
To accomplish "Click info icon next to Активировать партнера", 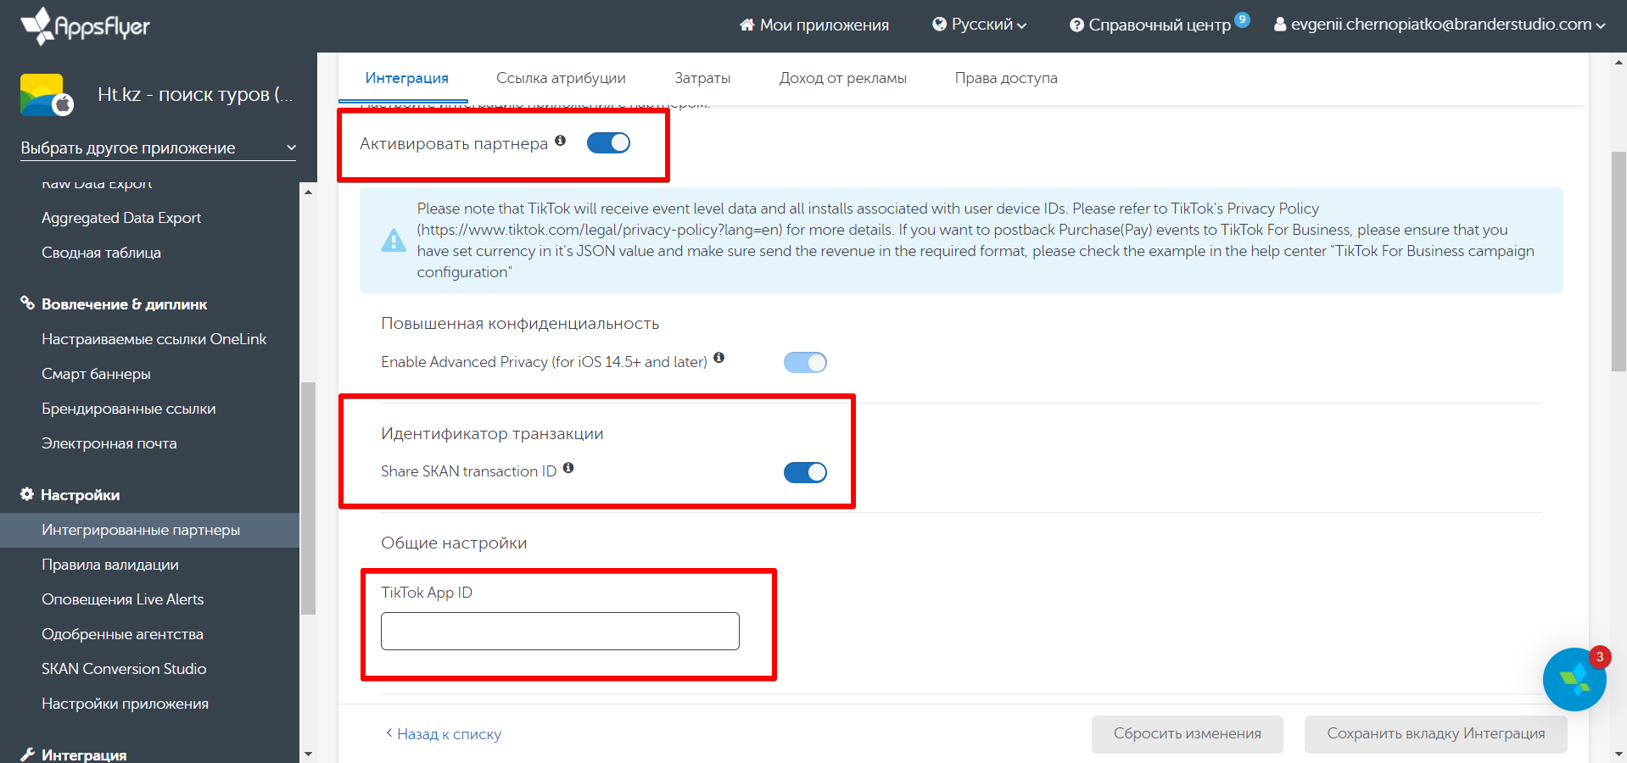I will click(x=560, y=141).
